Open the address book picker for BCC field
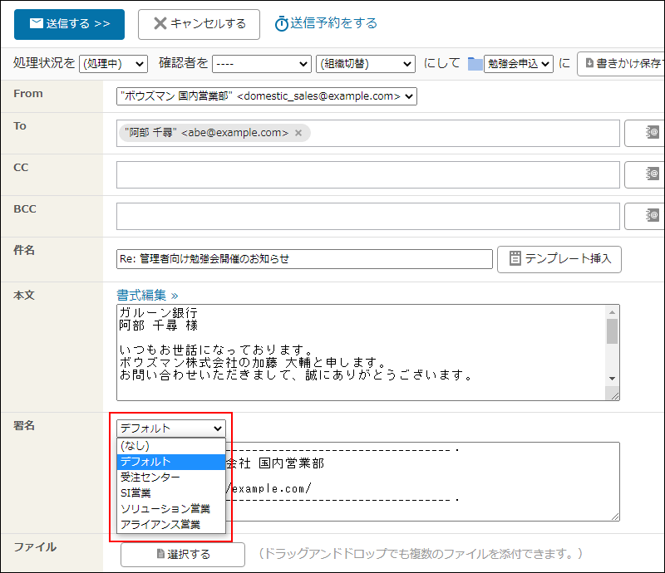The height and width of the screenshot is (573, 665). pyautogui.click(x=651, y=216)
